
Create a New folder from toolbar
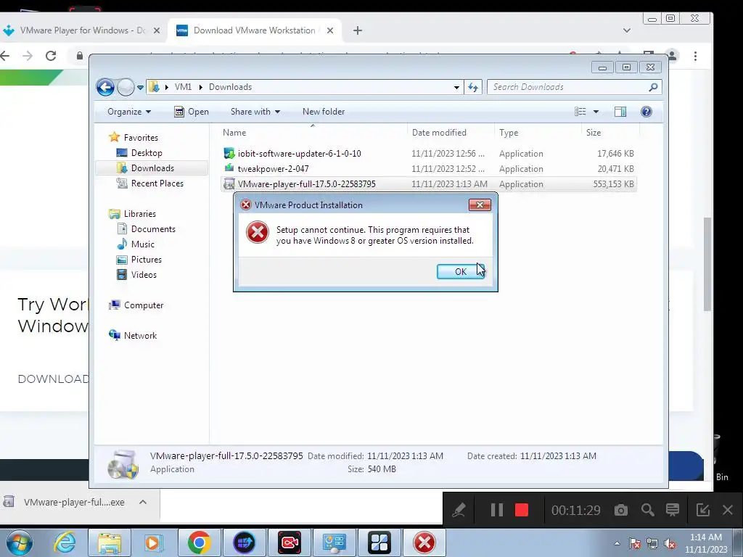[x=324, y=112]
